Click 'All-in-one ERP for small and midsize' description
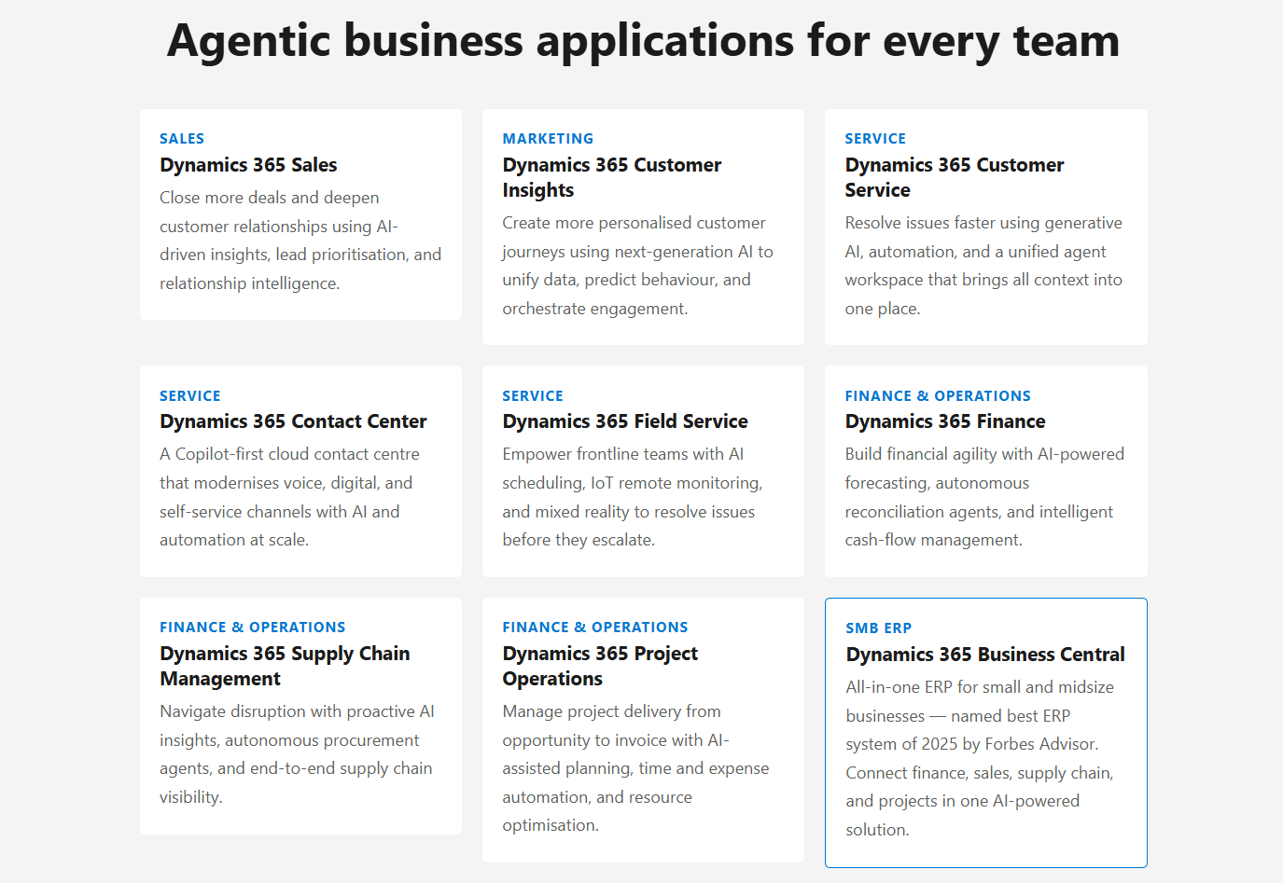 (x=980, y=758)
